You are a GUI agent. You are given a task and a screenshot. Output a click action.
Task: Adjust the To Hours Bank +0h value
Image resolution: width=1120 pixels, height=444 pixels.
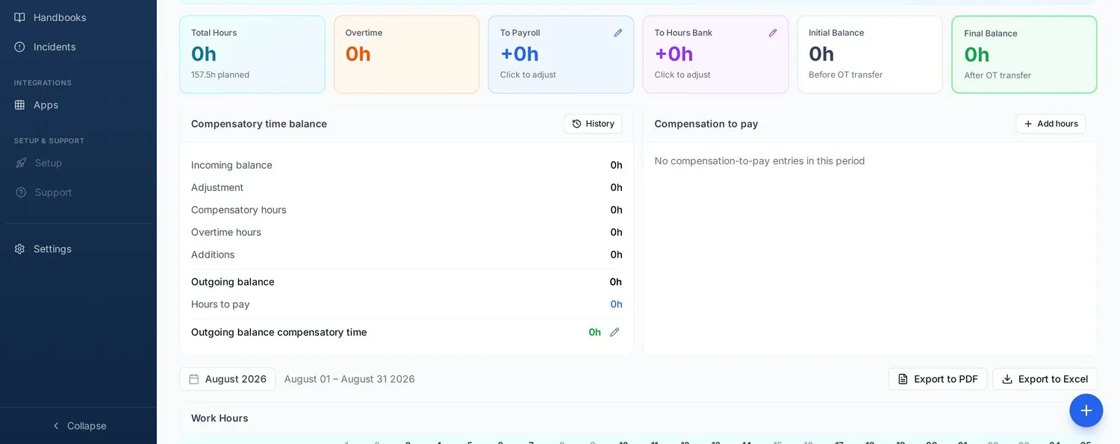pyautogui.click(x=674, y=54)
